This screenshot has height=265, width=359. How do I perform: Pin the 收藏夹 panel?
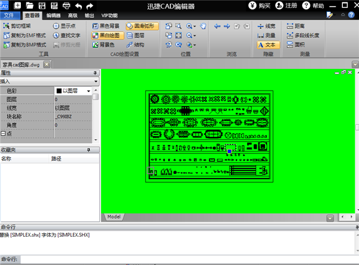(89, 150)
